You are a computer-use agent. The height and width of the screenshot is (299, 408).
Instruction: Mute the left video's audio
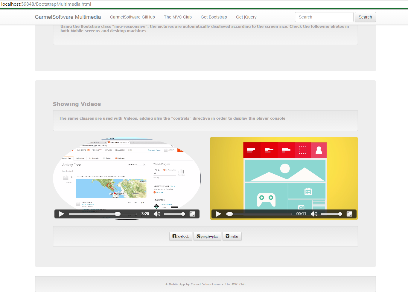click(x=157, y=214)
